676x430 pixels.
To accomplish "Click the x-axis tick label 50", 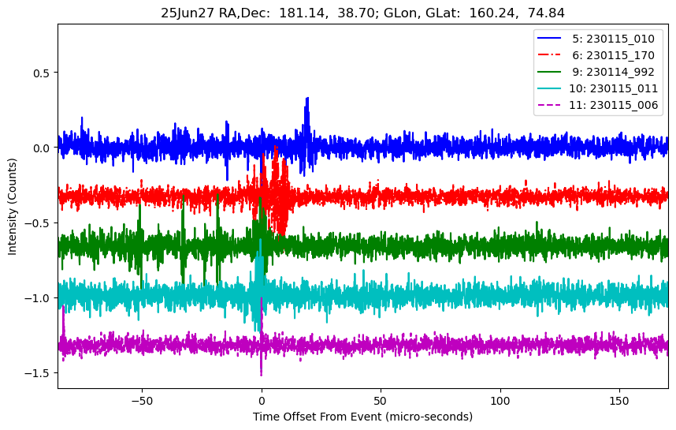I will click(381, 401).
